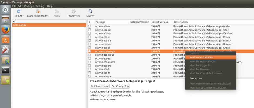
Task: Tick the checkbox for activ-meta-ca
Action: pyautogui.click(x=89, y=33)
